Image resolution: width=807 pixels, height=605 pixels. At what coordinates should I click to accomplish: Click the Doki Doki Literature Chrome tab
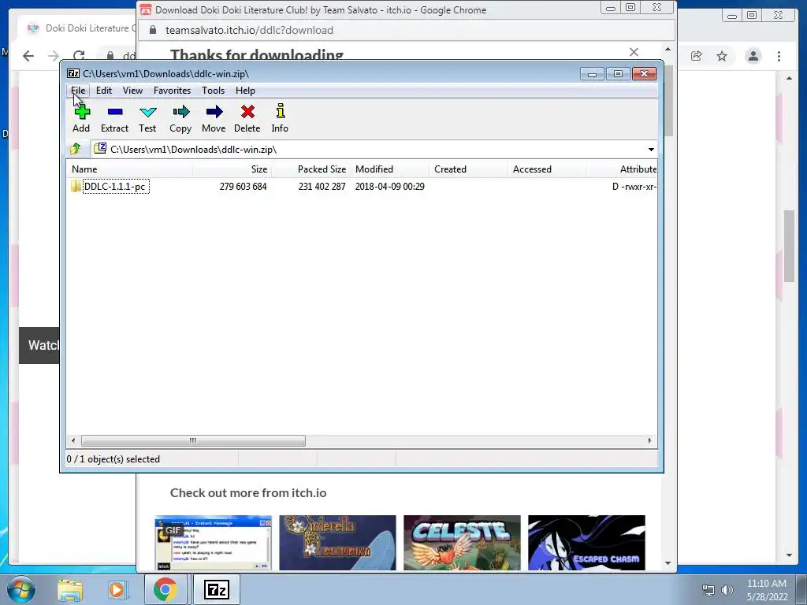pyautogui.click(x=77, y=28)
